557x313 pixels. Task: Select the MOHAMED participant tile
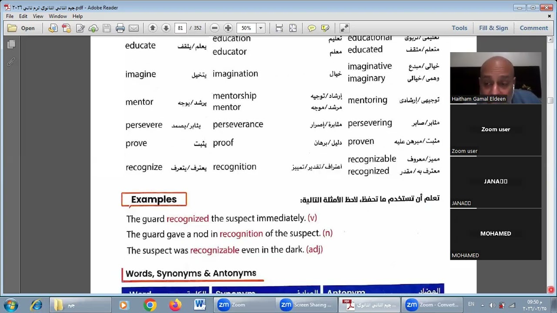click(x=496, y=234)
